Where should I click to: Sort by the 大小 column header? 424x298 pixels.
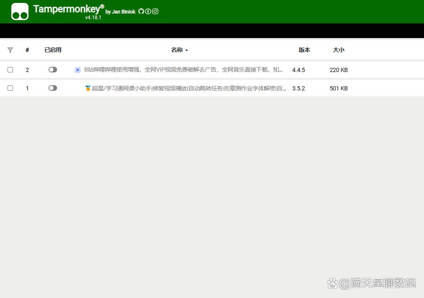click(x=339, y=50)
